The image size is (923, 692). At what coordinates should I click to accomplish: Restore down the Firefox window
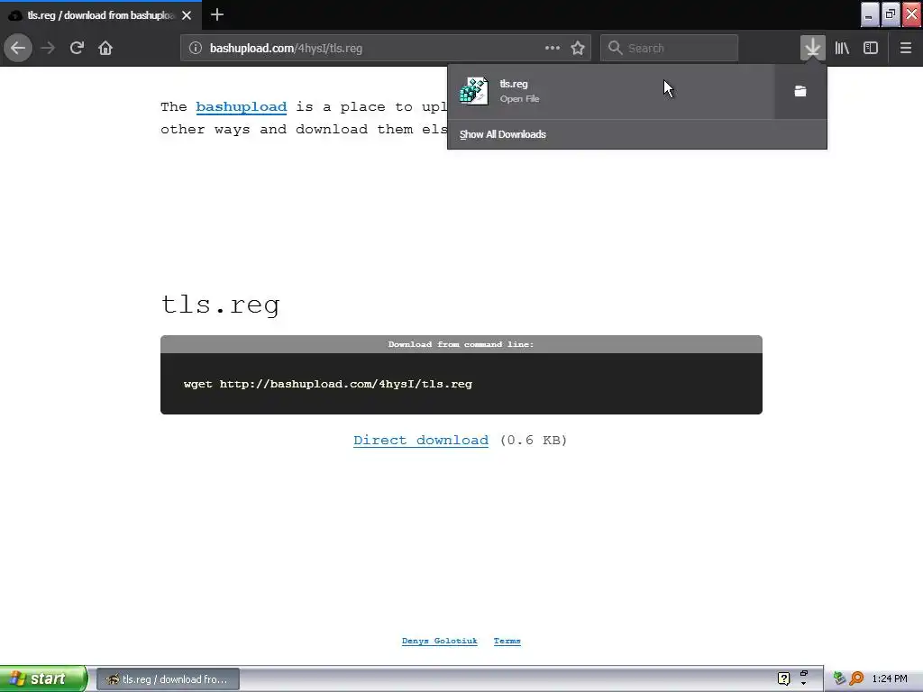pos(891,14)
